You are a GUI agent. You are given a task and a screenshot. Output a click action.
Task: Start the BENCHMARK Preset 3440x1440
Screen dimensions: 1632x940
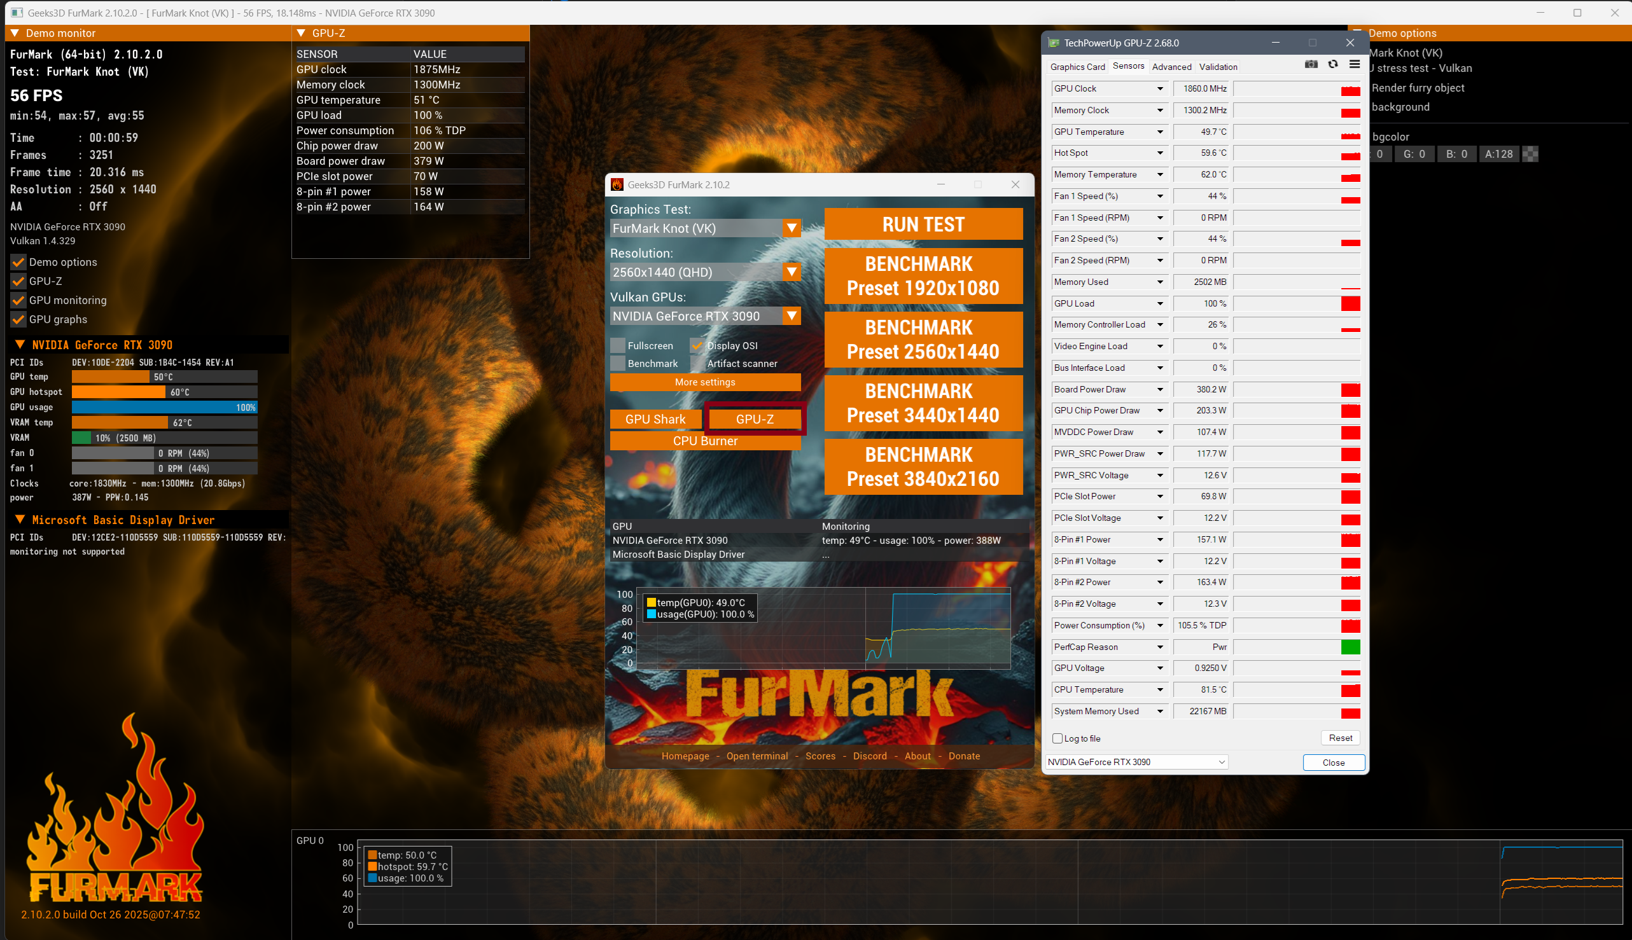click(x=924, y=403)
